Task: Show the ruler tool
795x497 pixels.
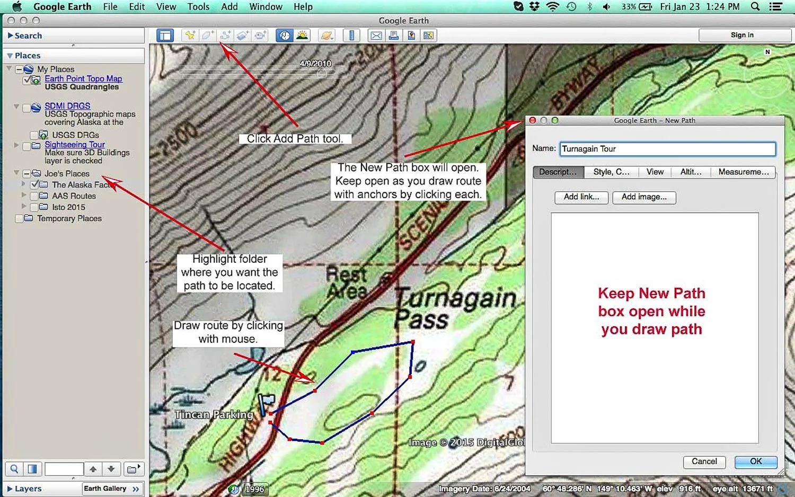Action: (352, 35)
